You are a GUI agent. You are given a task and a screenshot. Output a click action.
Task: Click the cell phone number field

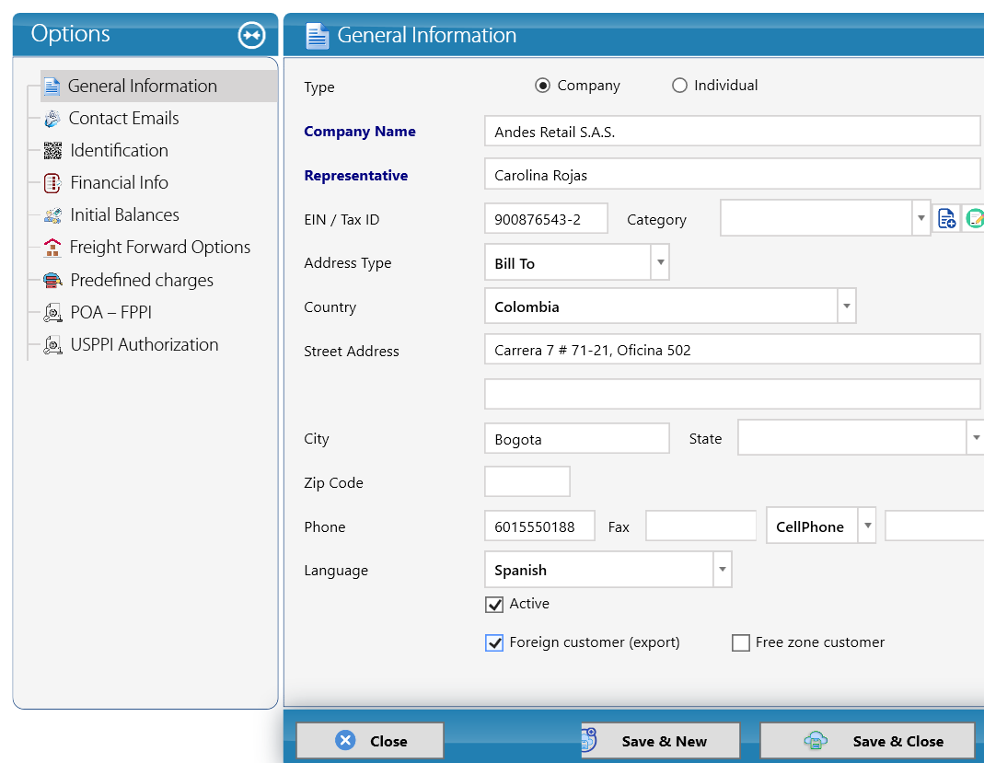tap(934, 526)
